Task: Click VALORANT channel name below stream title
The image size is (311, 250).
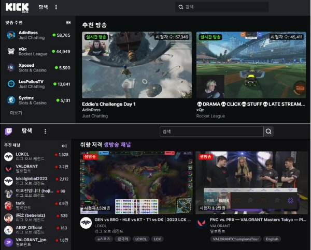Action: tap(220, 226)
